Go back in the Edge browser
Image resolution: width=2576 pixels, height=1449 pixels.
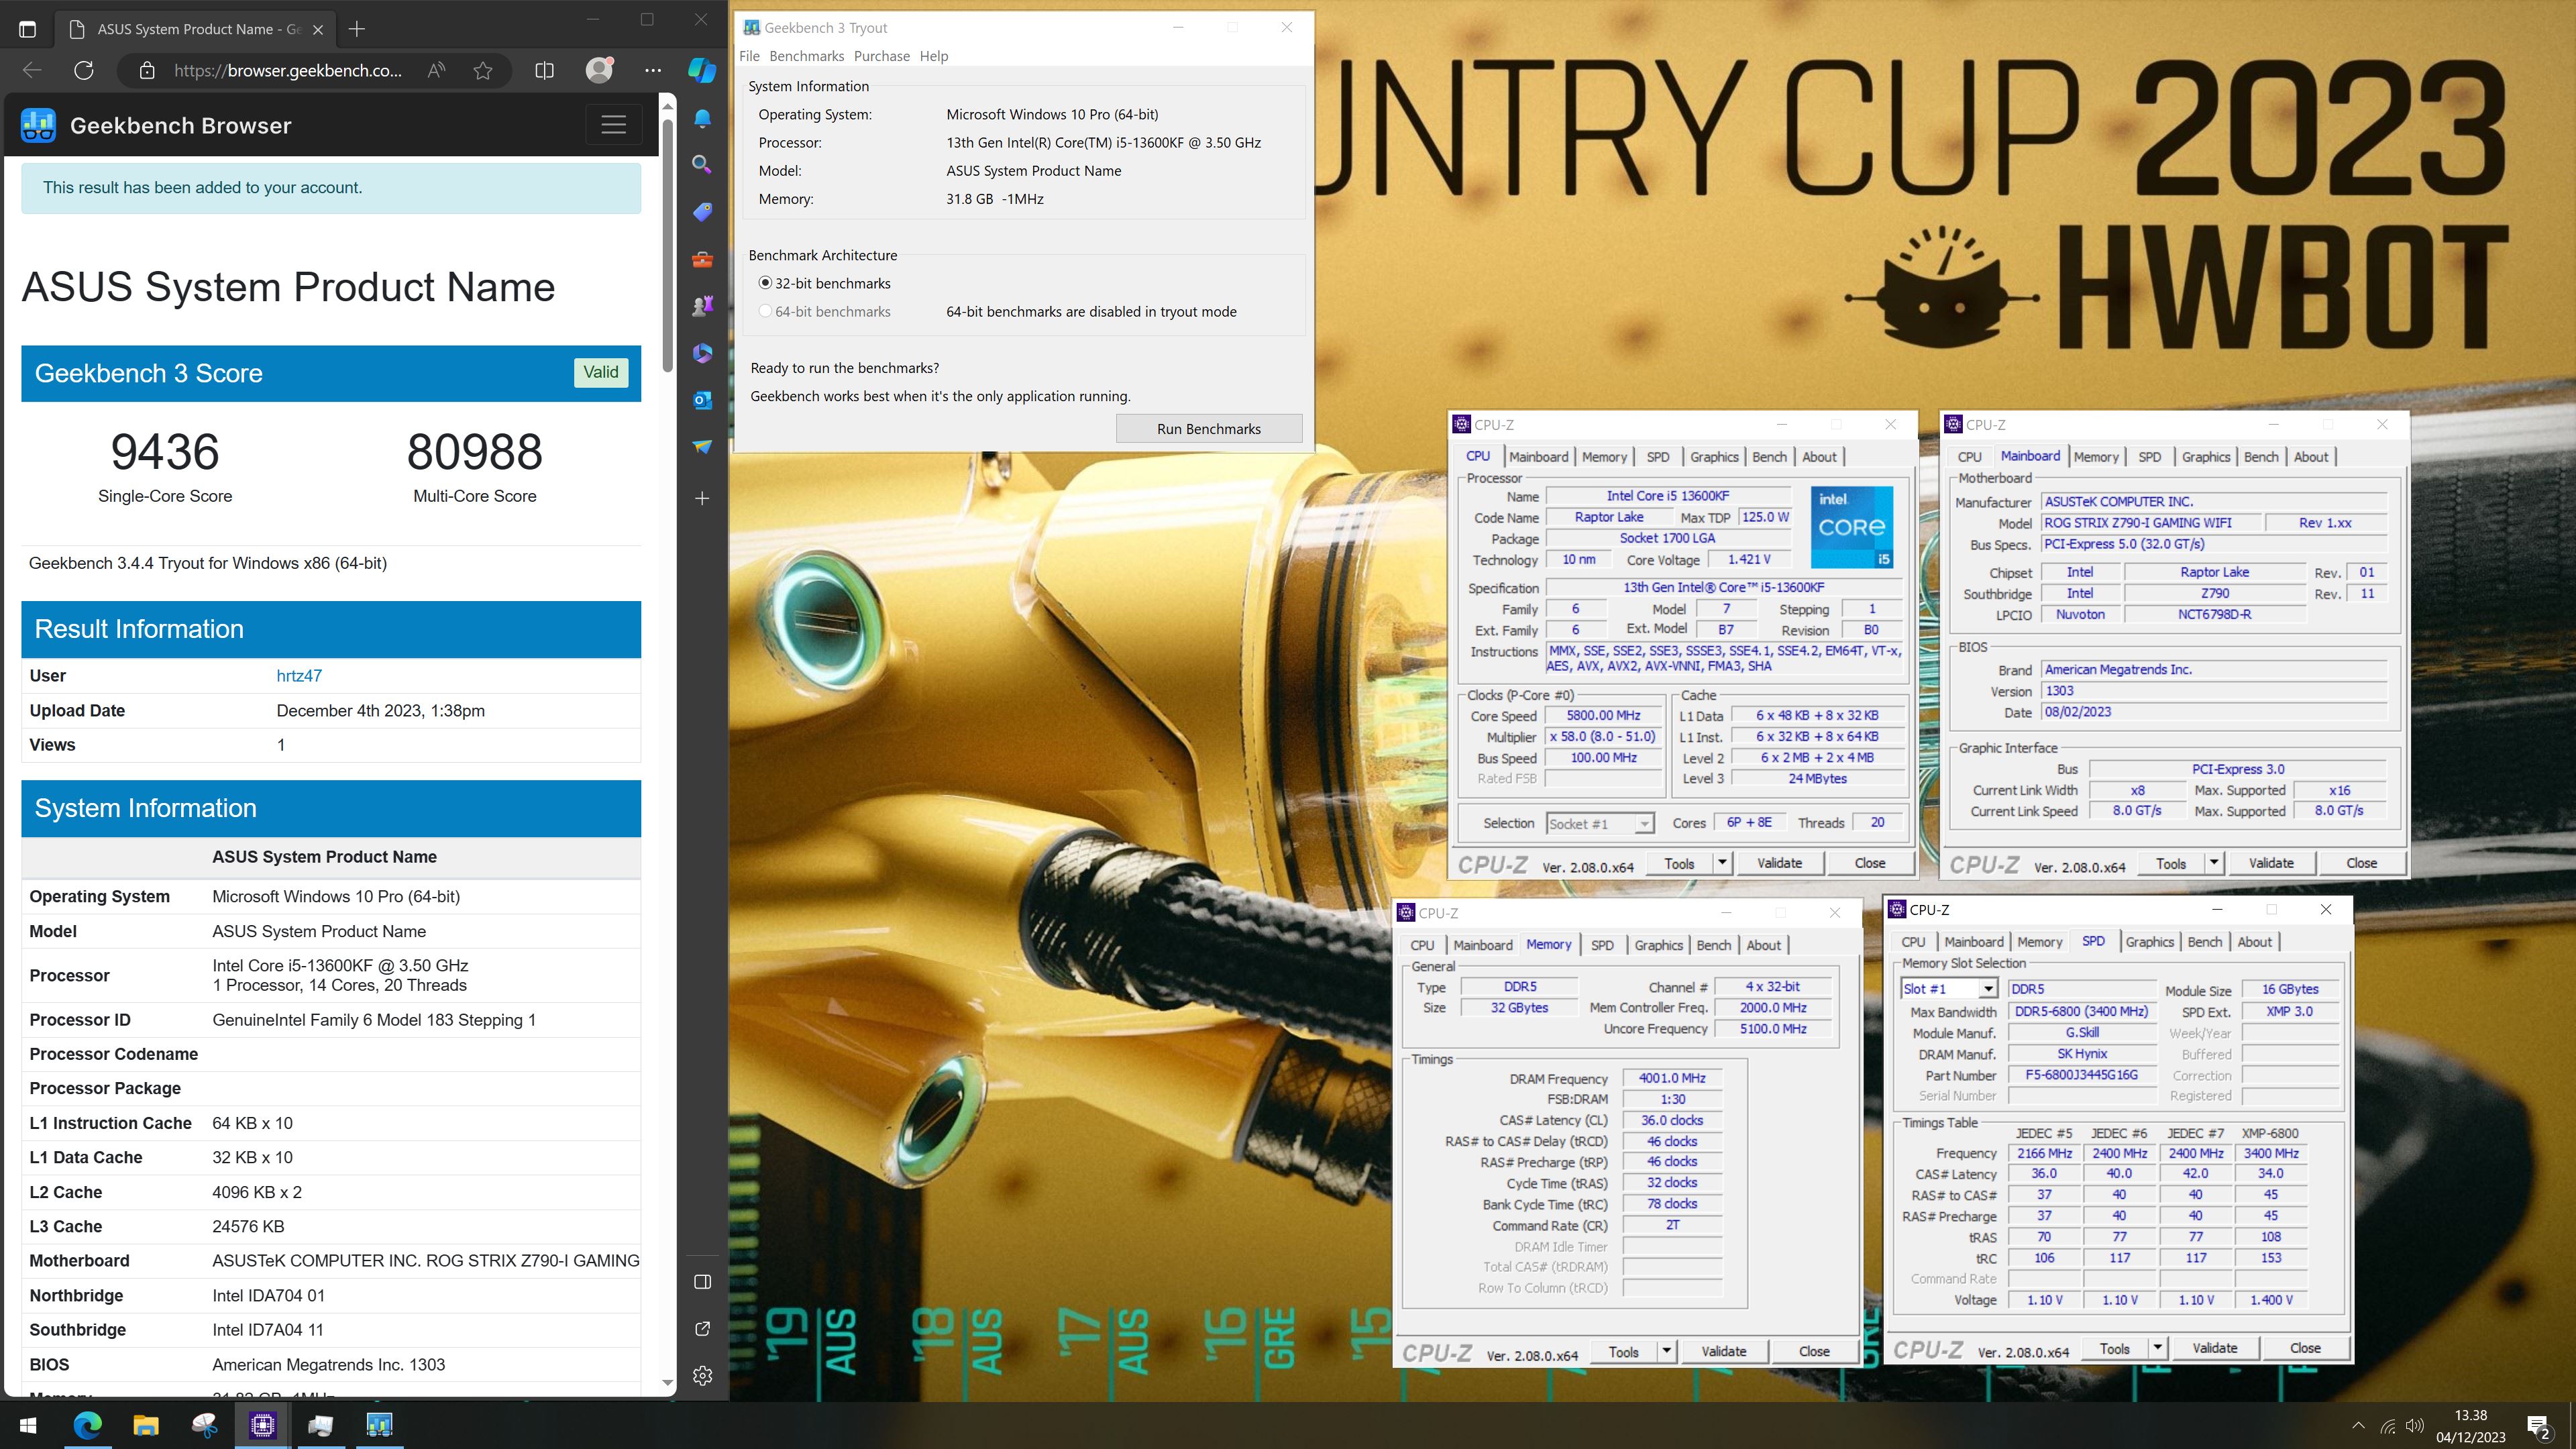[32, 70]
